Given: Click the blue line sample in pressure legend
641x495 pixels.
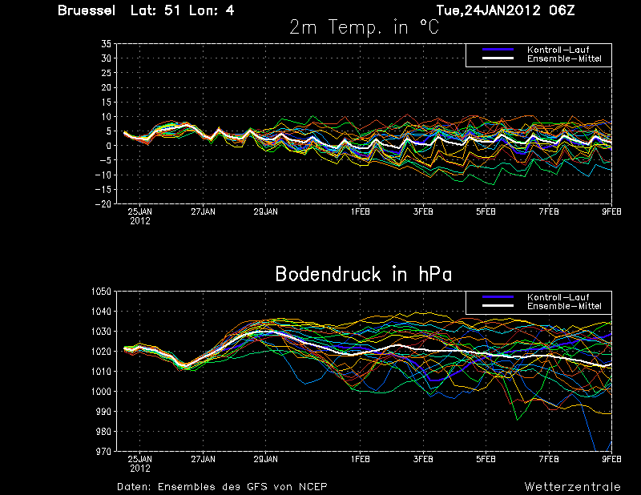Looking at the screenshot, I should (x=498, y=297).
